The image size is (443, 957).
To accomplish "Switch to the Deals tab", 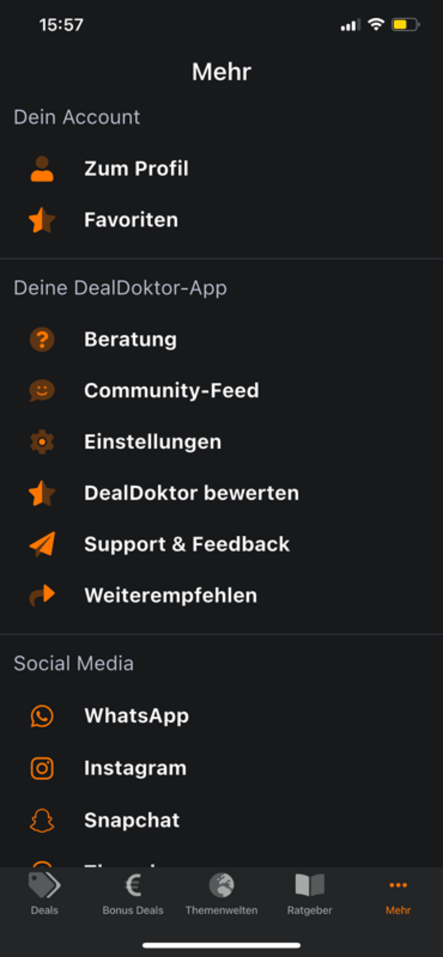I will 44,893.
